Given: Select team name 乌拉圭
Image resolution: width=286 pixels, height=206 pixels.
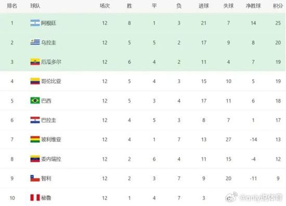Looking at the screenshot, I should (48, 43).
